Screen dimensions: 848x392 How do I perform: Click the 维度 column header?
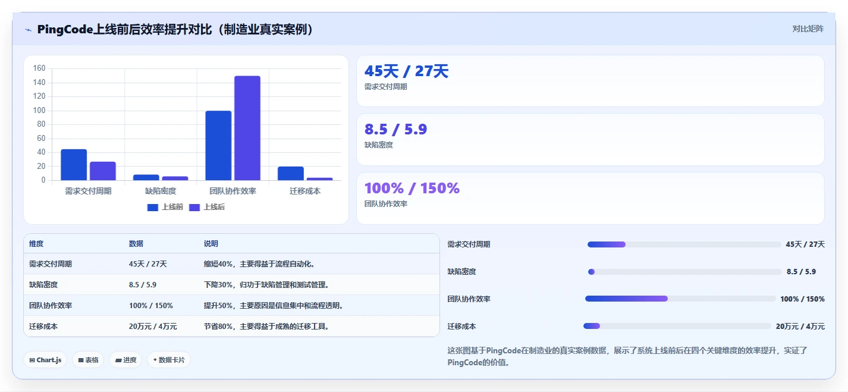36,244
